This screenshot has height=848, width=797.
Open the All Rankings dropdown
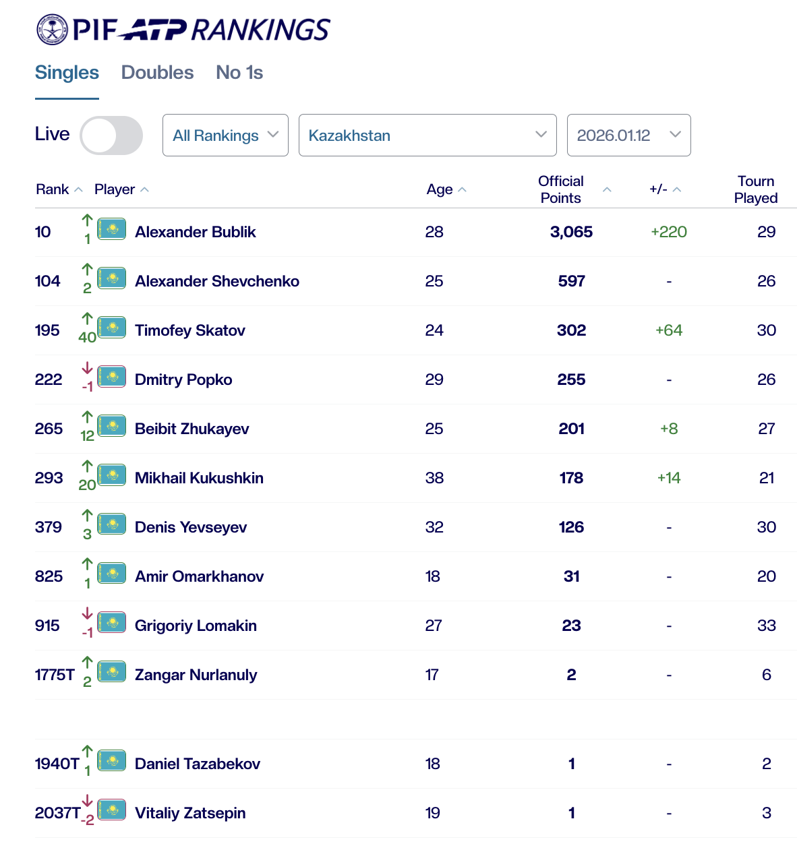pos(225,135)
